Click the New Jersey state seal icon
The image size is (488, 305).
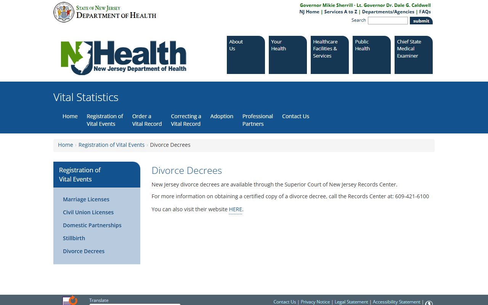64,12
